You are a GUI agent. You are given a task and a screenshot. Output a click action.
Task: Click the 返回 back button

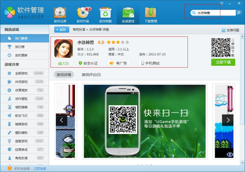(x=62, y=29)
